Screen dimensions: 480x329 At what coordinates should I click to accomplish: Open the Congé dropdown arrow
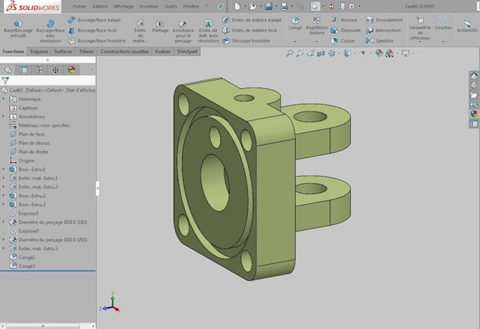(x=295, y=42)
